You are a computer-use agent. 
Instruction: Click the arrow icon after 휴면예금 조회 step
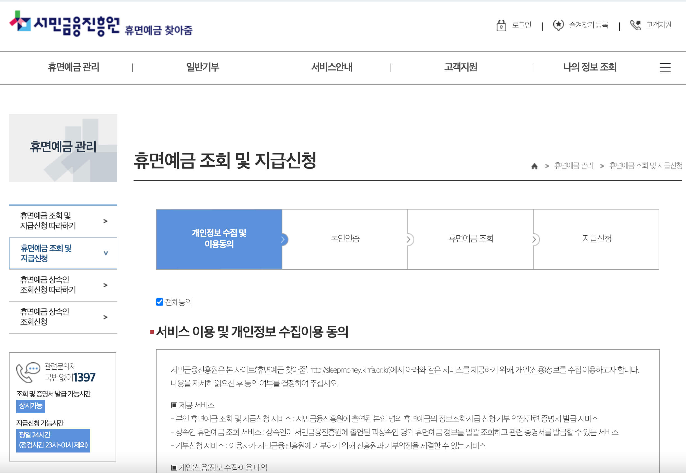(534, 240)
